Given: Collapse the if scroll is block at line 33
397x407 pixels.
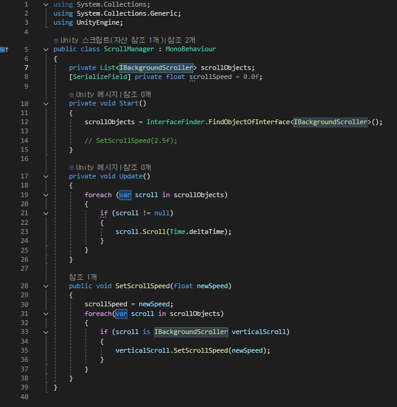Looking at the screenshot, I should [x=46, y=332].
